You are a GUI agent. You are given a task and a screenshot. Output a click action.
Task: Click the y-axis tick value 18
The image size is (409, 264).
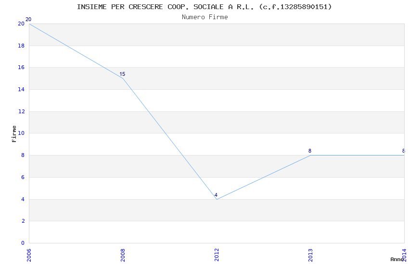(x=21, y=46)
